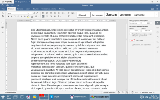Switch to the Плагины tab

[x=62, y=9]
